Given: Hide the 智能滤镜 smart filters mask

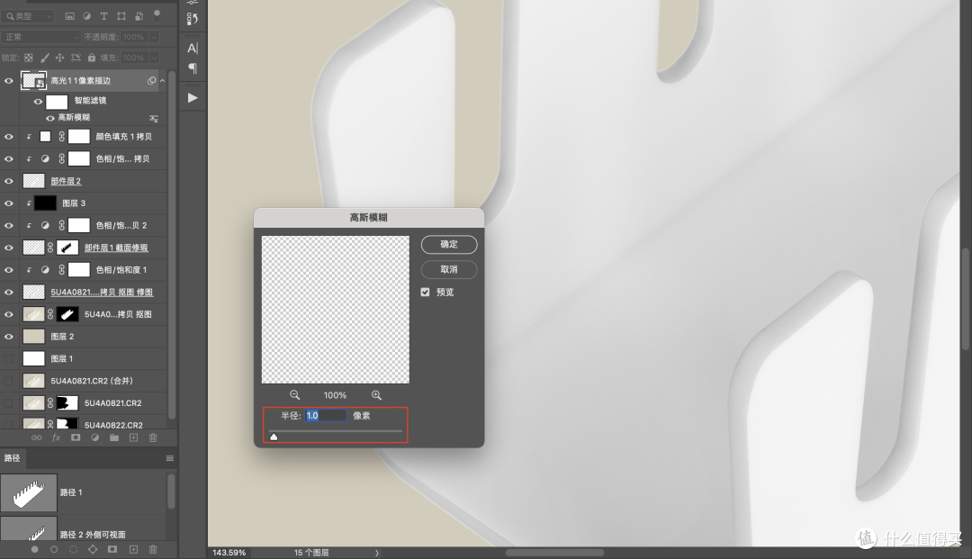Looking at the screenshot, I should click(x=38, y=101).
